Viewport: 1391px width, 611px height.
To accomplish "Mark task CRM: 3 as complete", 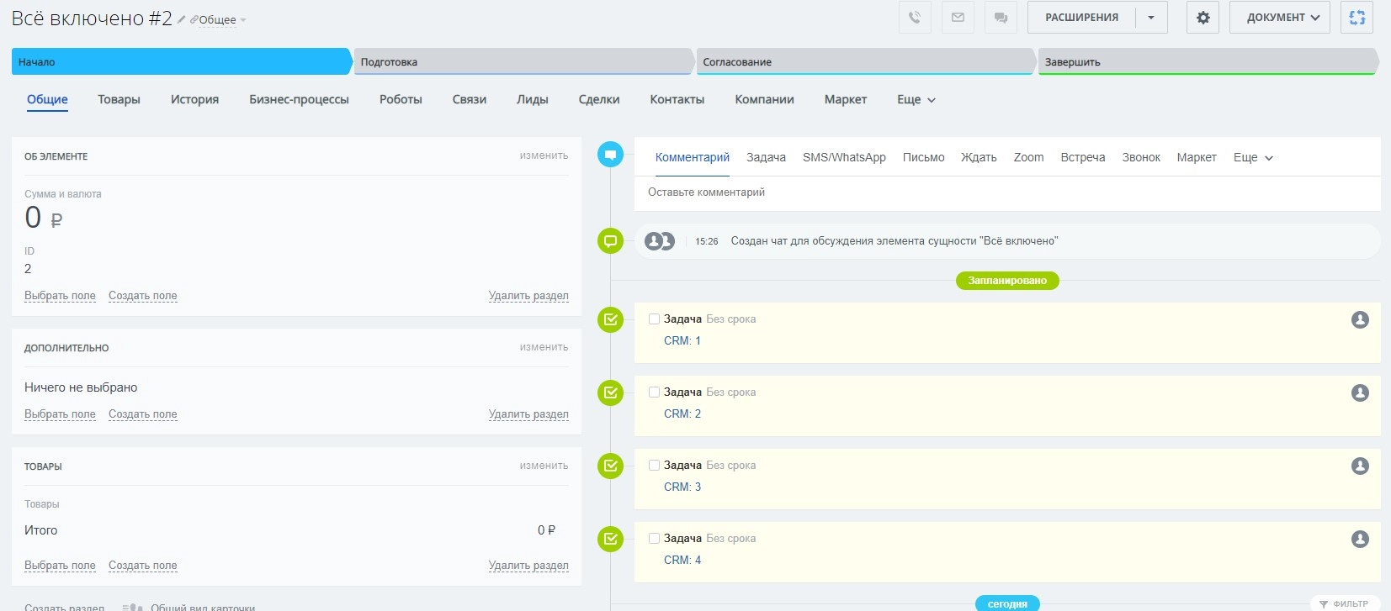I will tap(654, 466).
